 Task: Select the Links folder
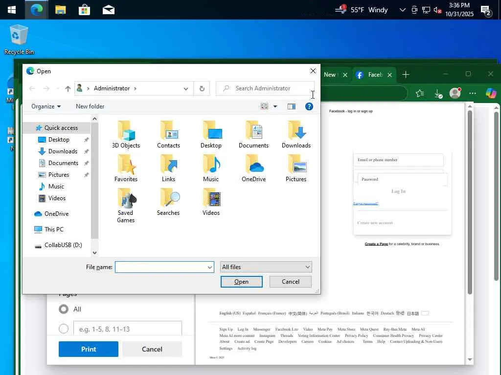pyautogui.click(x=168, y=168)
